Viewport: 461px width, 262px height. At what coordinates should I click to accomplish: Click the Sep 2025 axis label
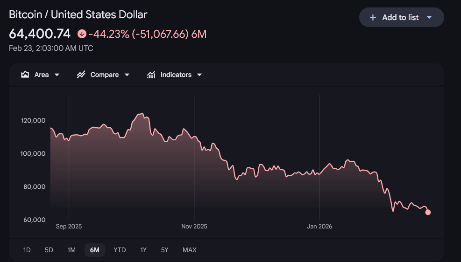(69, 226)
